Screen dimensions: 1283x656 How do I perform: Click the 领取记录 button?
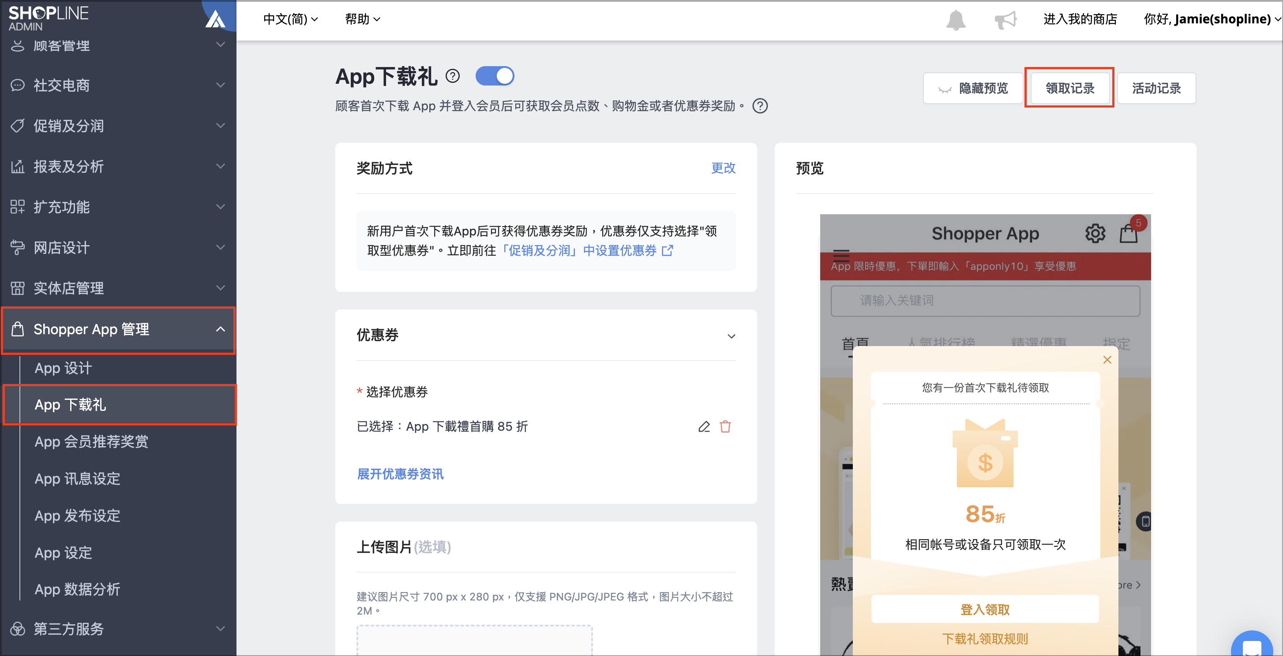click(x=1070, y=88)
